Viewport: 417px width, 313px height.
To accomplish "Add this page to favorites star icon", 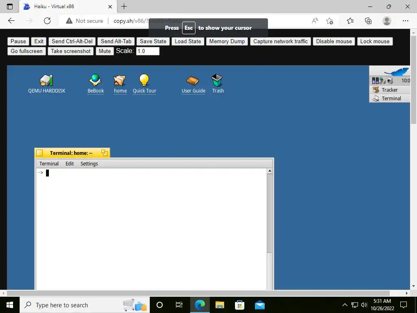I will click(330, 21).
